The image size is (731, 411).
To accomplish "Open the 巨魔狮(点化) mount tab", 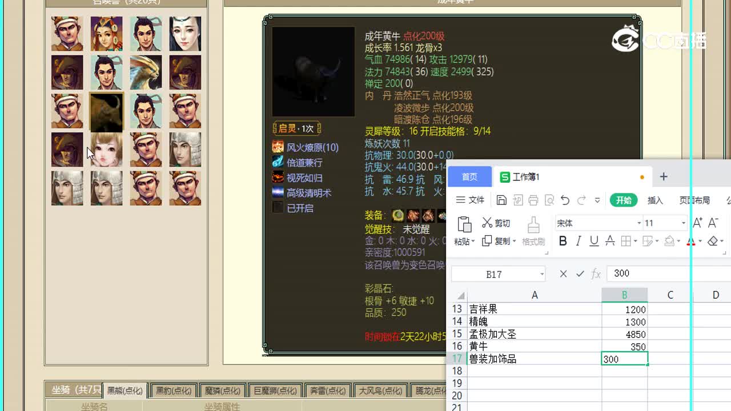I will coord(274,390).
